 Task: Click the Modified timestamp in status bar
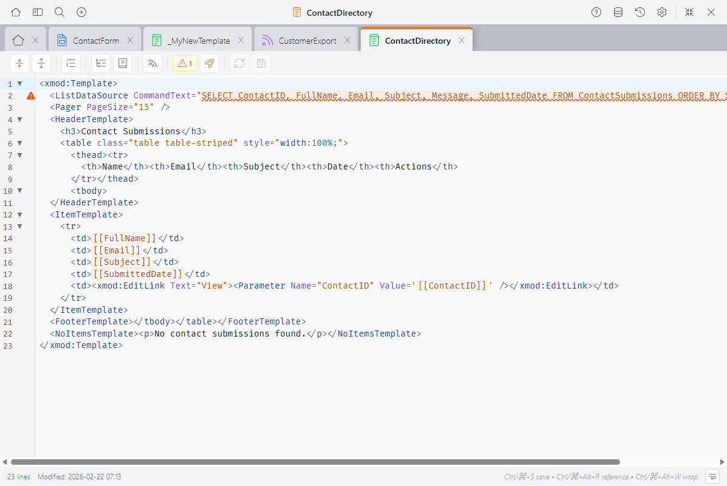coord(79,477)
